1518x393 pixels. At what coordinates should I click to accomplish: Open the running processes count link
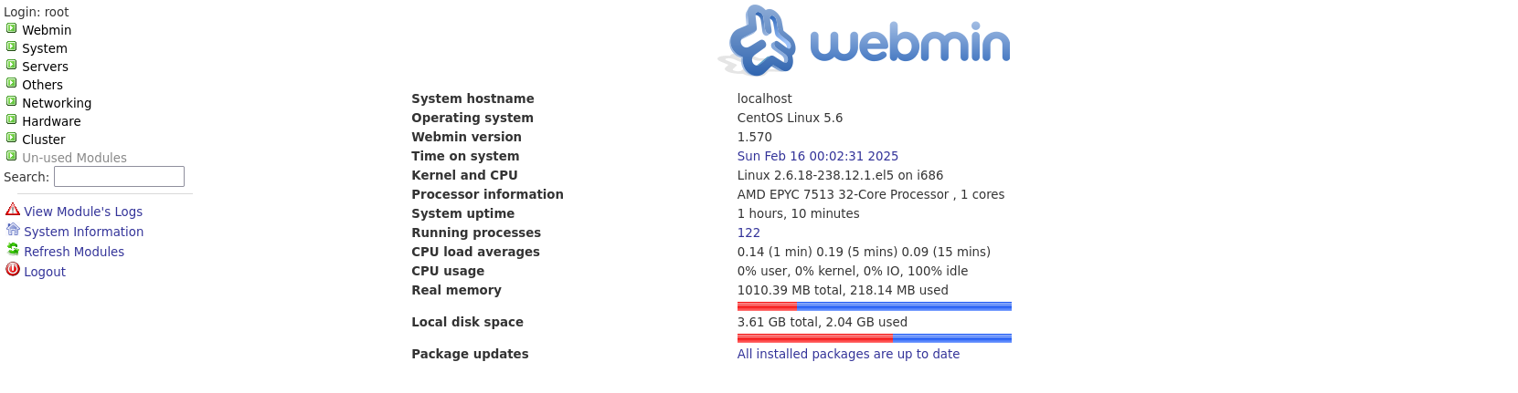click(x=748, y=233)
